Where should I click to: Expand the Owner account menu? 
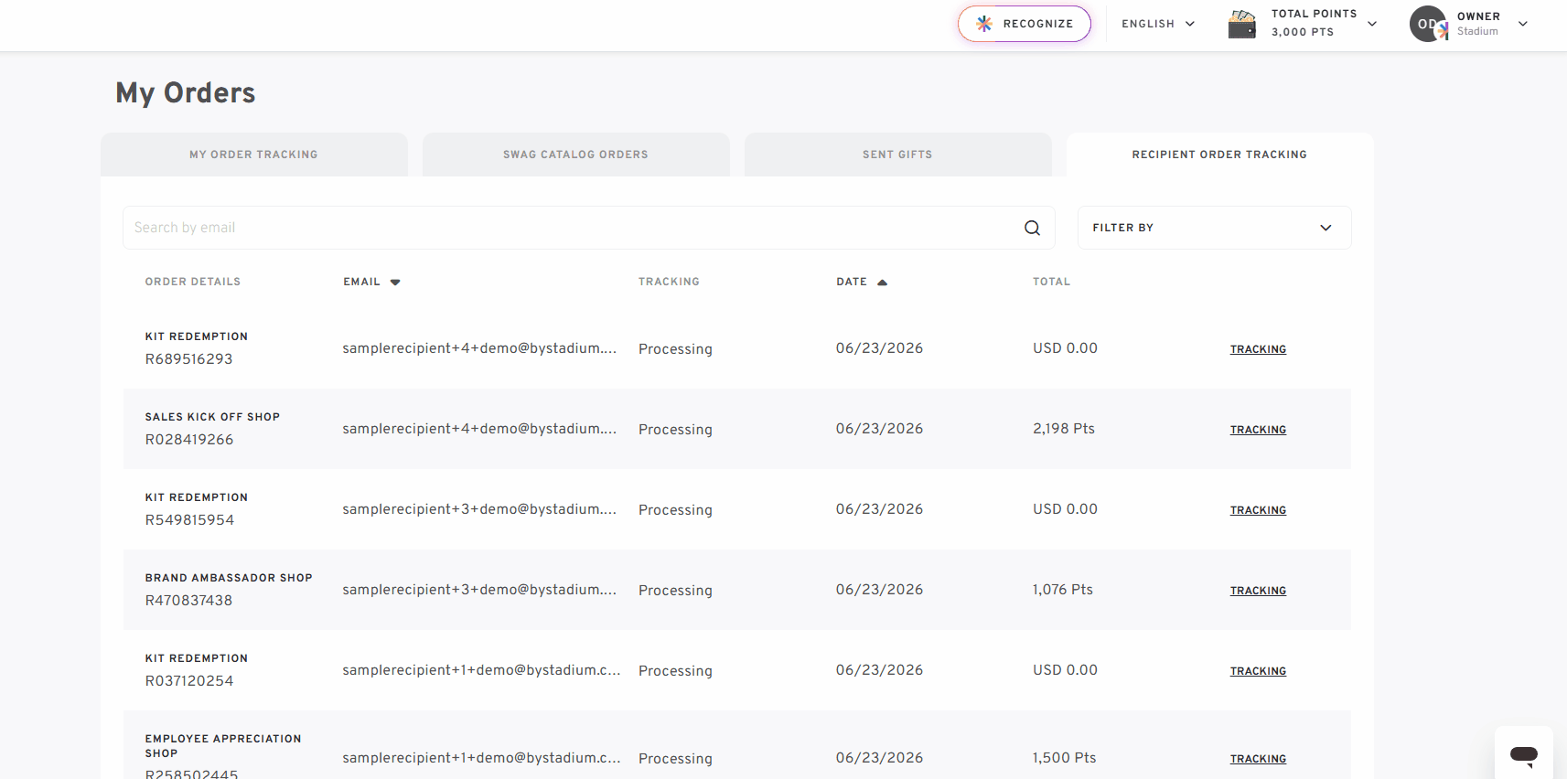pos(1523,24)
